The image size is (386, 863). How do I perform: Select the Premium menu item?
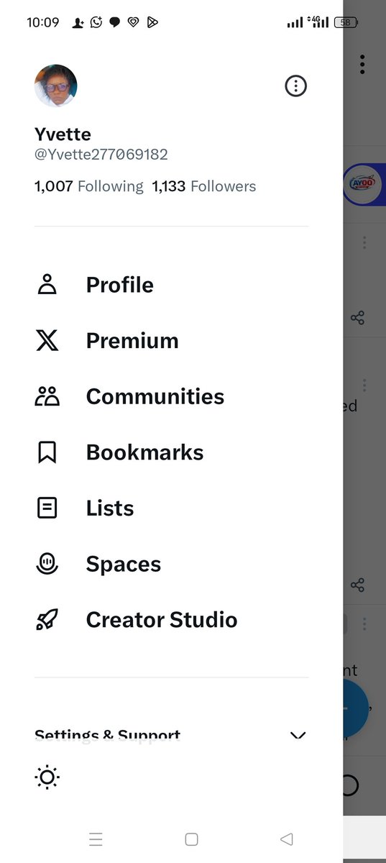pyautogui.click(x=132, y=340)
